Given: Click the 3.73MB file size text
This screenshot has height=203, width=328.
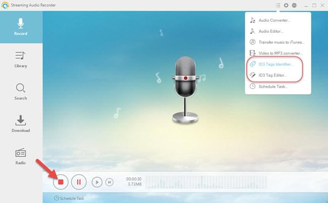Looking at the screenshot, I should click(135, 184).
